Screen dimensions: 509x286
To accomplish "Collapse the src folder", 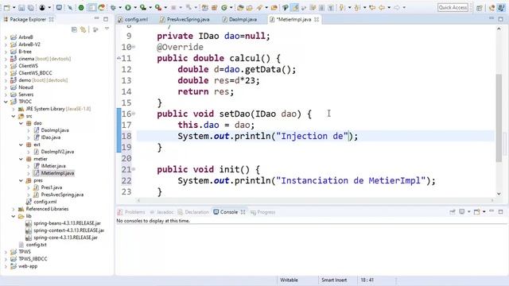I will click(x=14, y=116).
